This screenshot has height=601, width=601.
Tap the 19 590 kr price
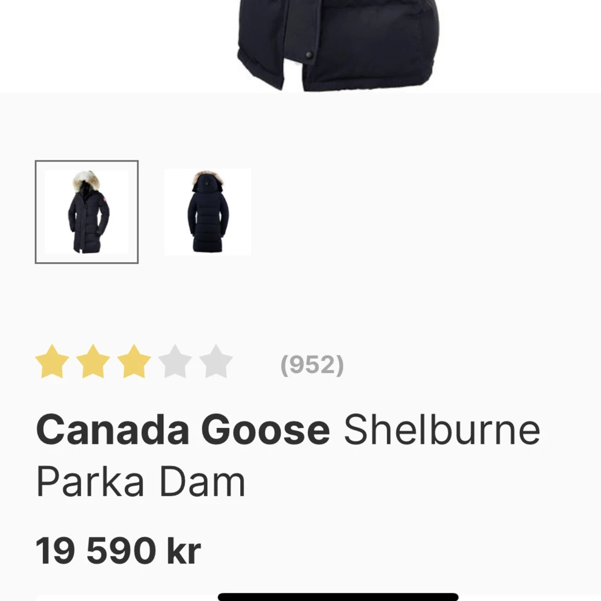point(118,550)
